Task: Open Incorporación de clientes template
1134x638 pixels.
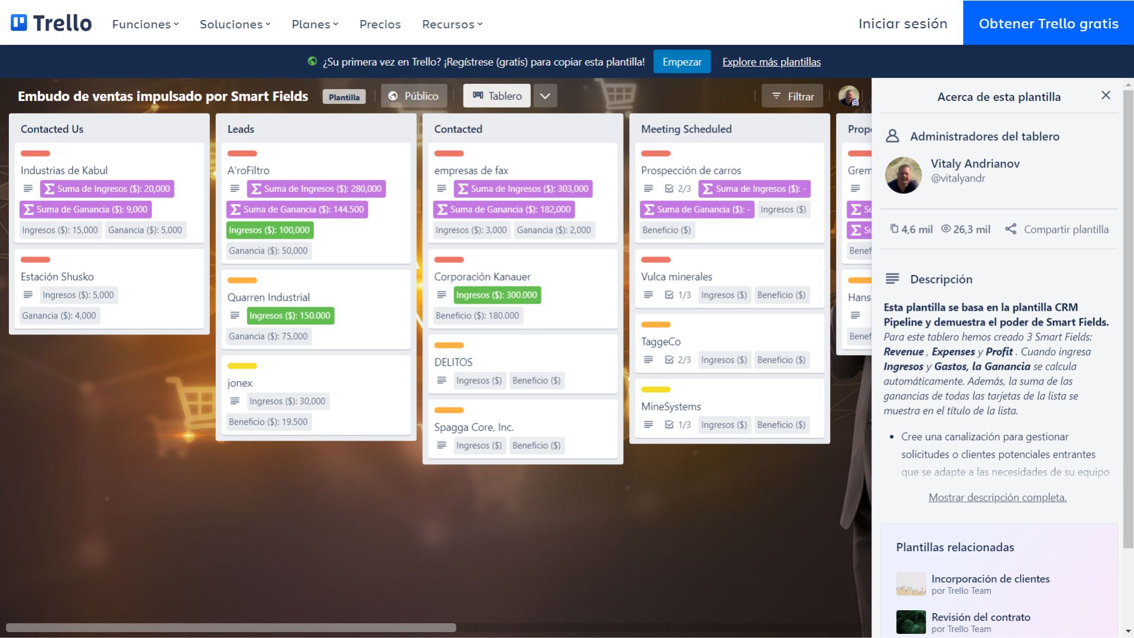Action: (990, 579)
